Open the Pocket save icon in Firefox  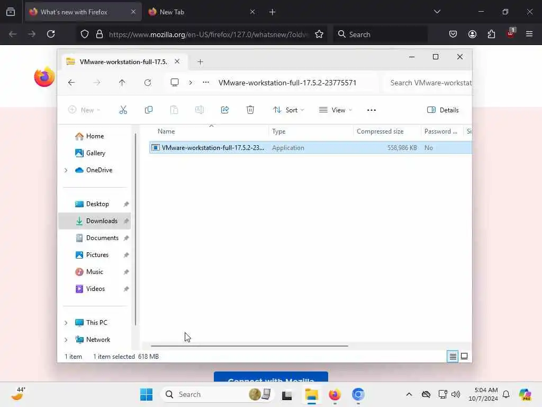tap(453, 34)
